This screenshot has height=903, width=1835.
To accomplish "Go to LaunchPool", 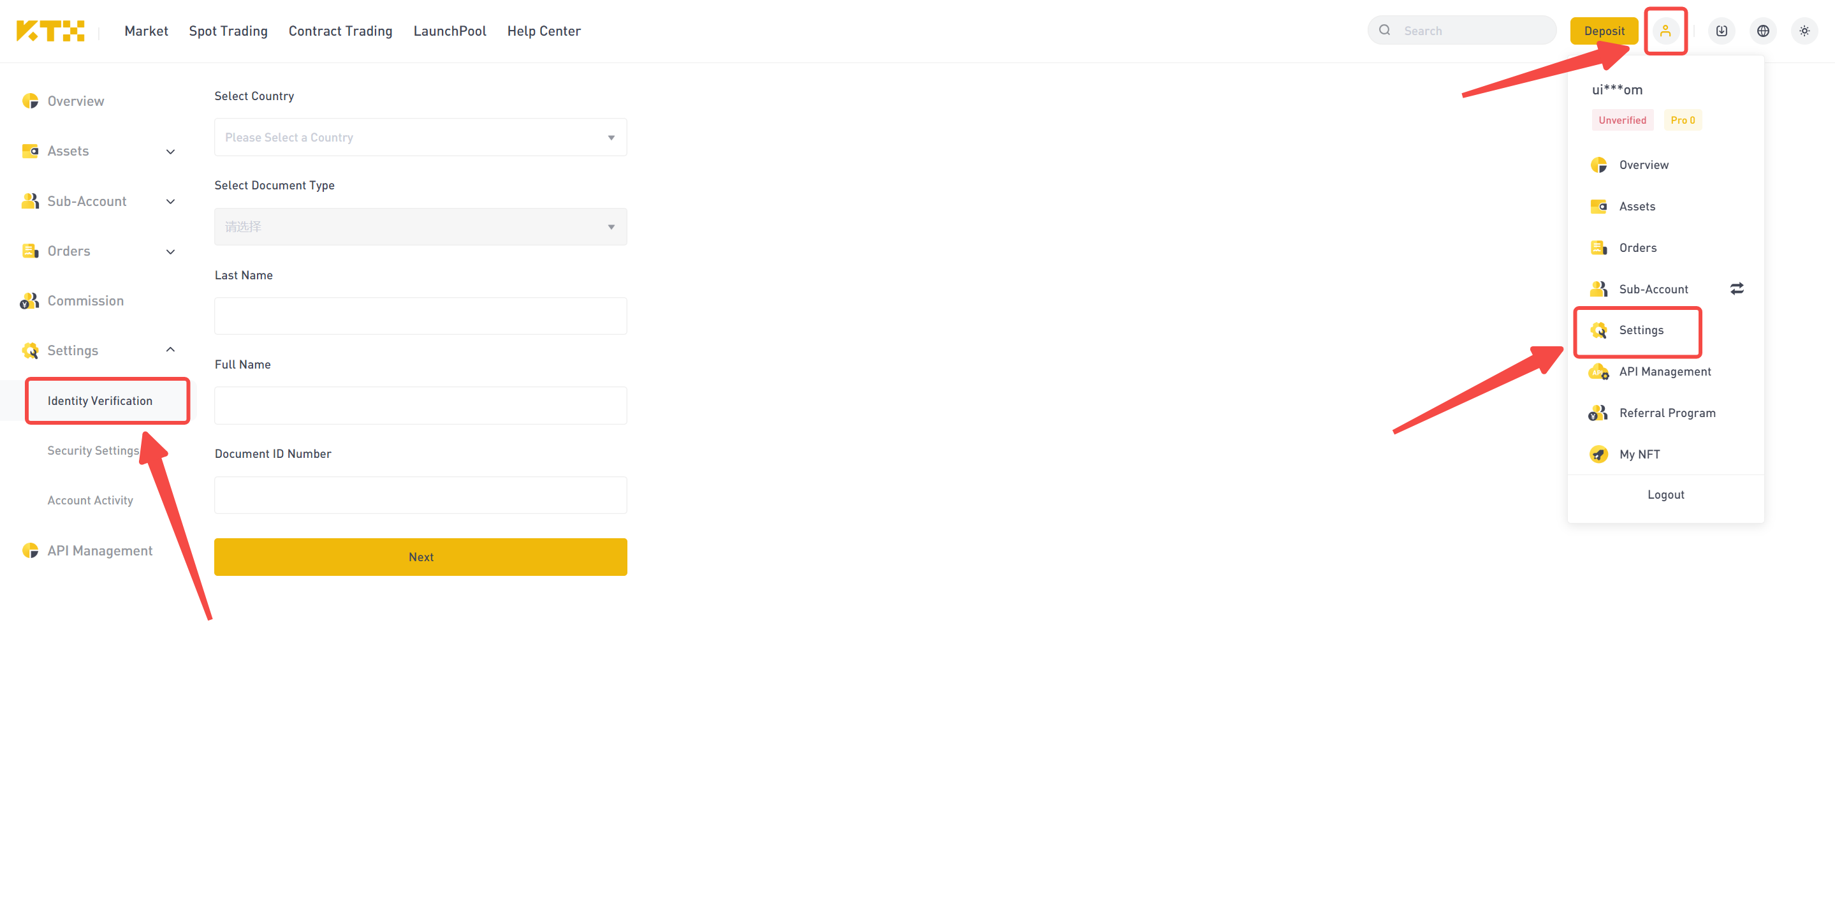I will pyautogui.click(x=450, y=31).
